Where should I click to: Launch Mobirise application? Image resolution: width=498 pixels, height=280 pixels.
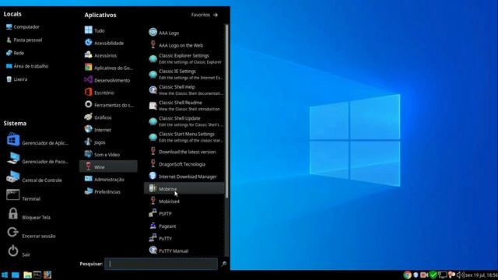(x=184, y=188)
